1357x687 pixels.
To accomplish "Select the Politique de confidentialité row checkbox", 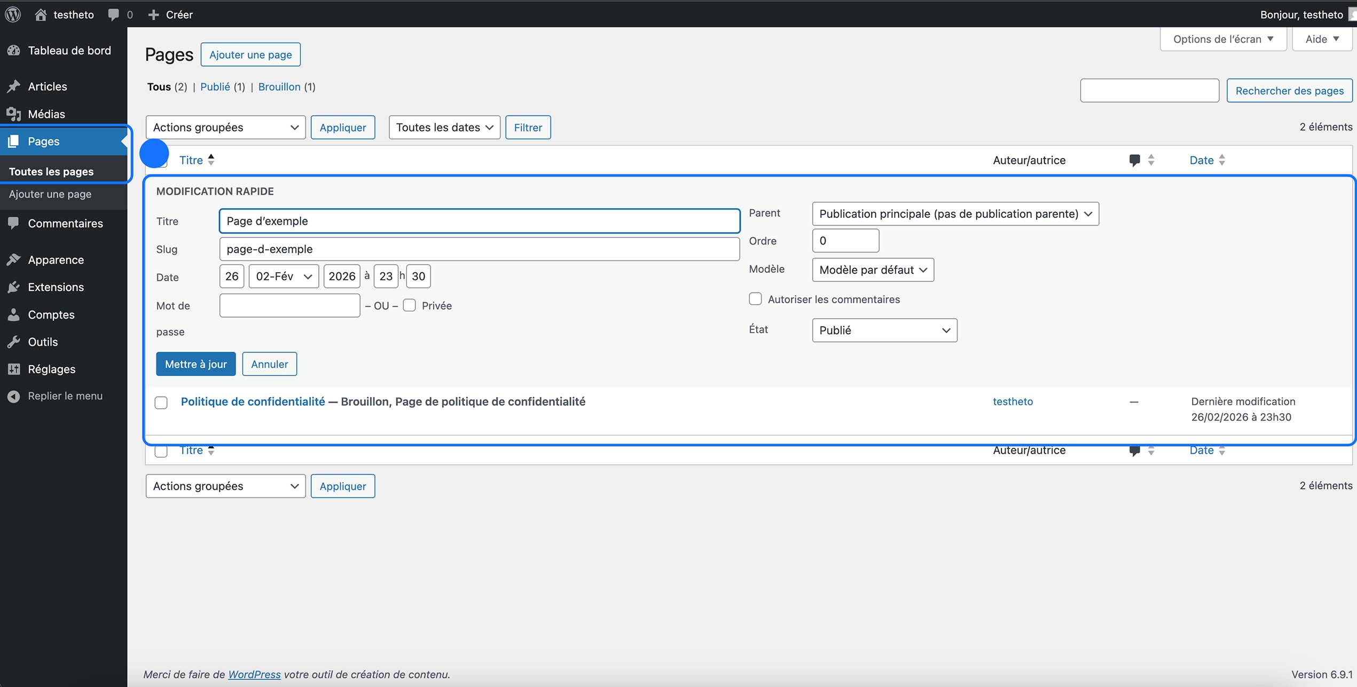I will pos(161,402).
